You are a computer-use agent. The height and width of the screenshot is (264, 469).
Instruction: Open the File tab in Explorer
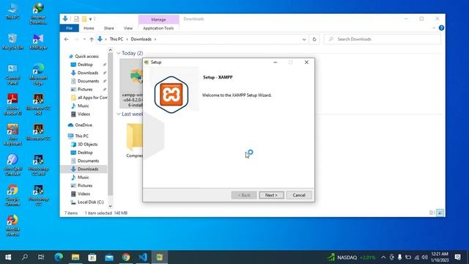click(x=70, y=28)
